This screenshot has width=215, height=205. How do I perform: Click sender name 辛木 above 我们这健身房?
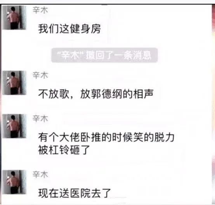point(40,10)
